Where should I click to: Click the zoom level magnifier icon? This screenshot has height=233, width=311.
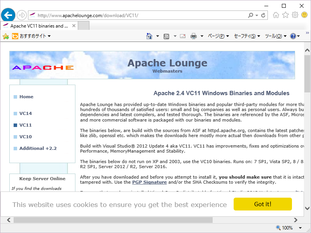pyautogui.click(x=278, y=228)
